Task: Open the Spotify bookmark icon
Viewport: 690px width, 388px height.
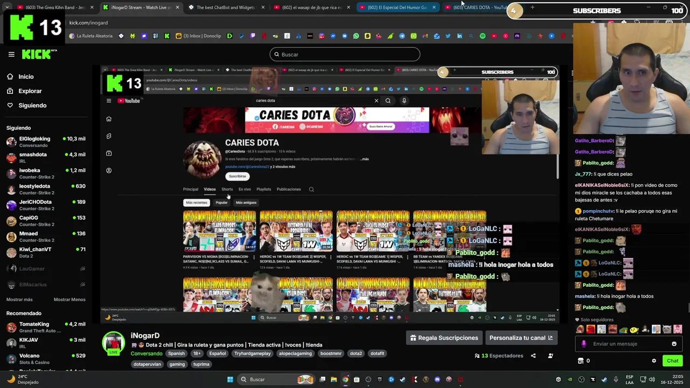Action: click(482, 36)
